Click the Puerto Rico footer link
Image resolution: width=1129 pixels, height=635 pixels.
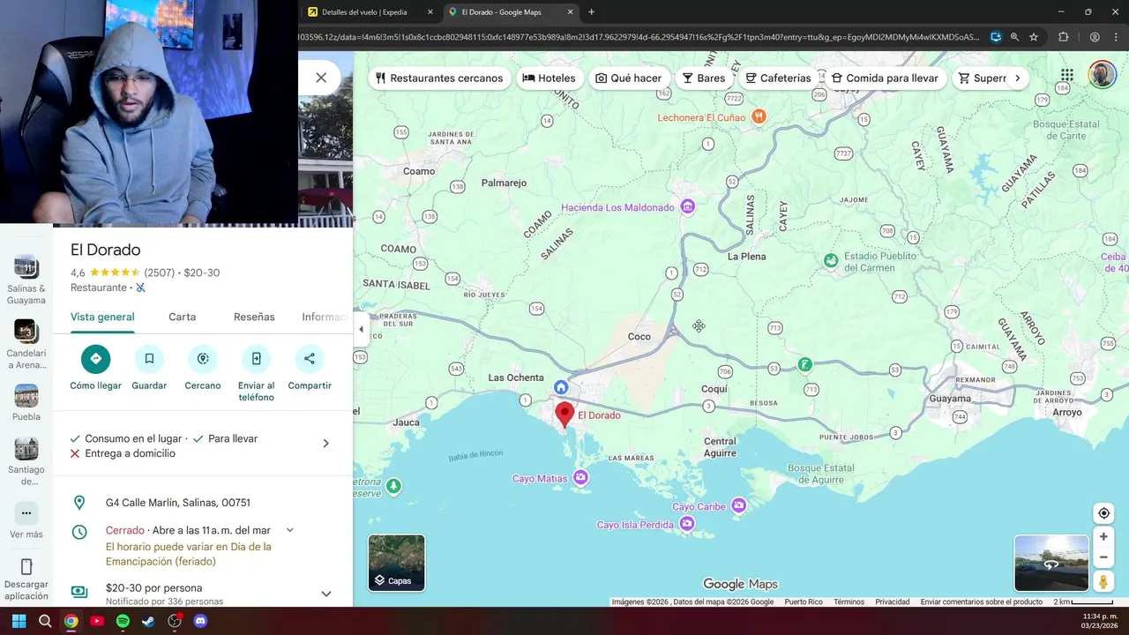804,602
